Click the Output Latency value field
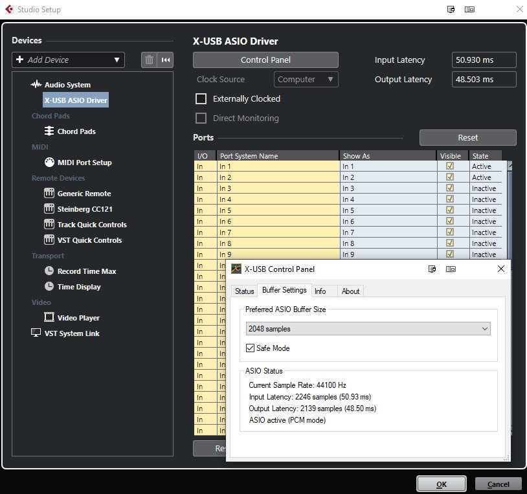527x494 pixels. pos(484,79)
